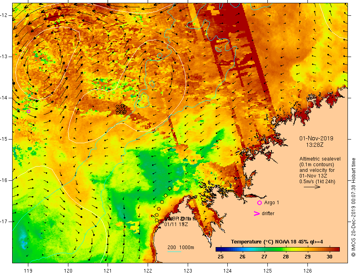Image resolution: width=356 pixels, height=275 pixels.
Task: Click the cluster of black circles near 121.3°E
Action: click(121, 109)
